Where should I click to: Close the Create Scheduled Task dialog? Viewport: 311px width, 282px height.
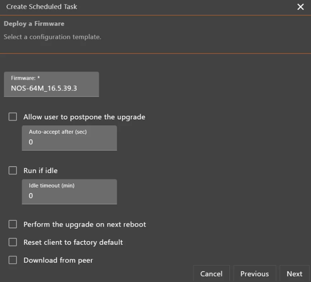(x=300, y=7)
